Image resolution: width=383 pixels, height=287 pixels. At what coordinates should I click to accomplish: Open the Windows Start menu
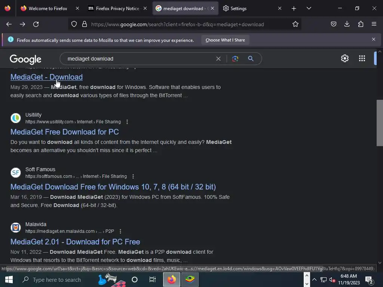click(9, 280)
